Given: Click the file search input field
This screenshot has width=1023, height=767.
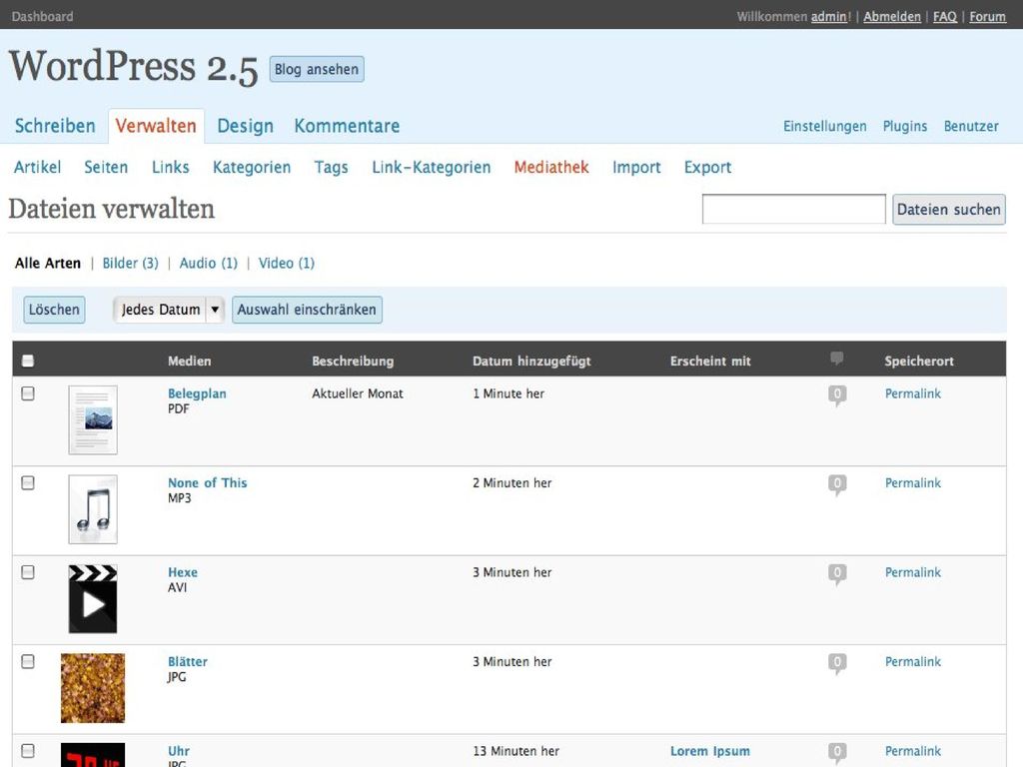Looking at the screenshot, I should (x=793, y=210).
